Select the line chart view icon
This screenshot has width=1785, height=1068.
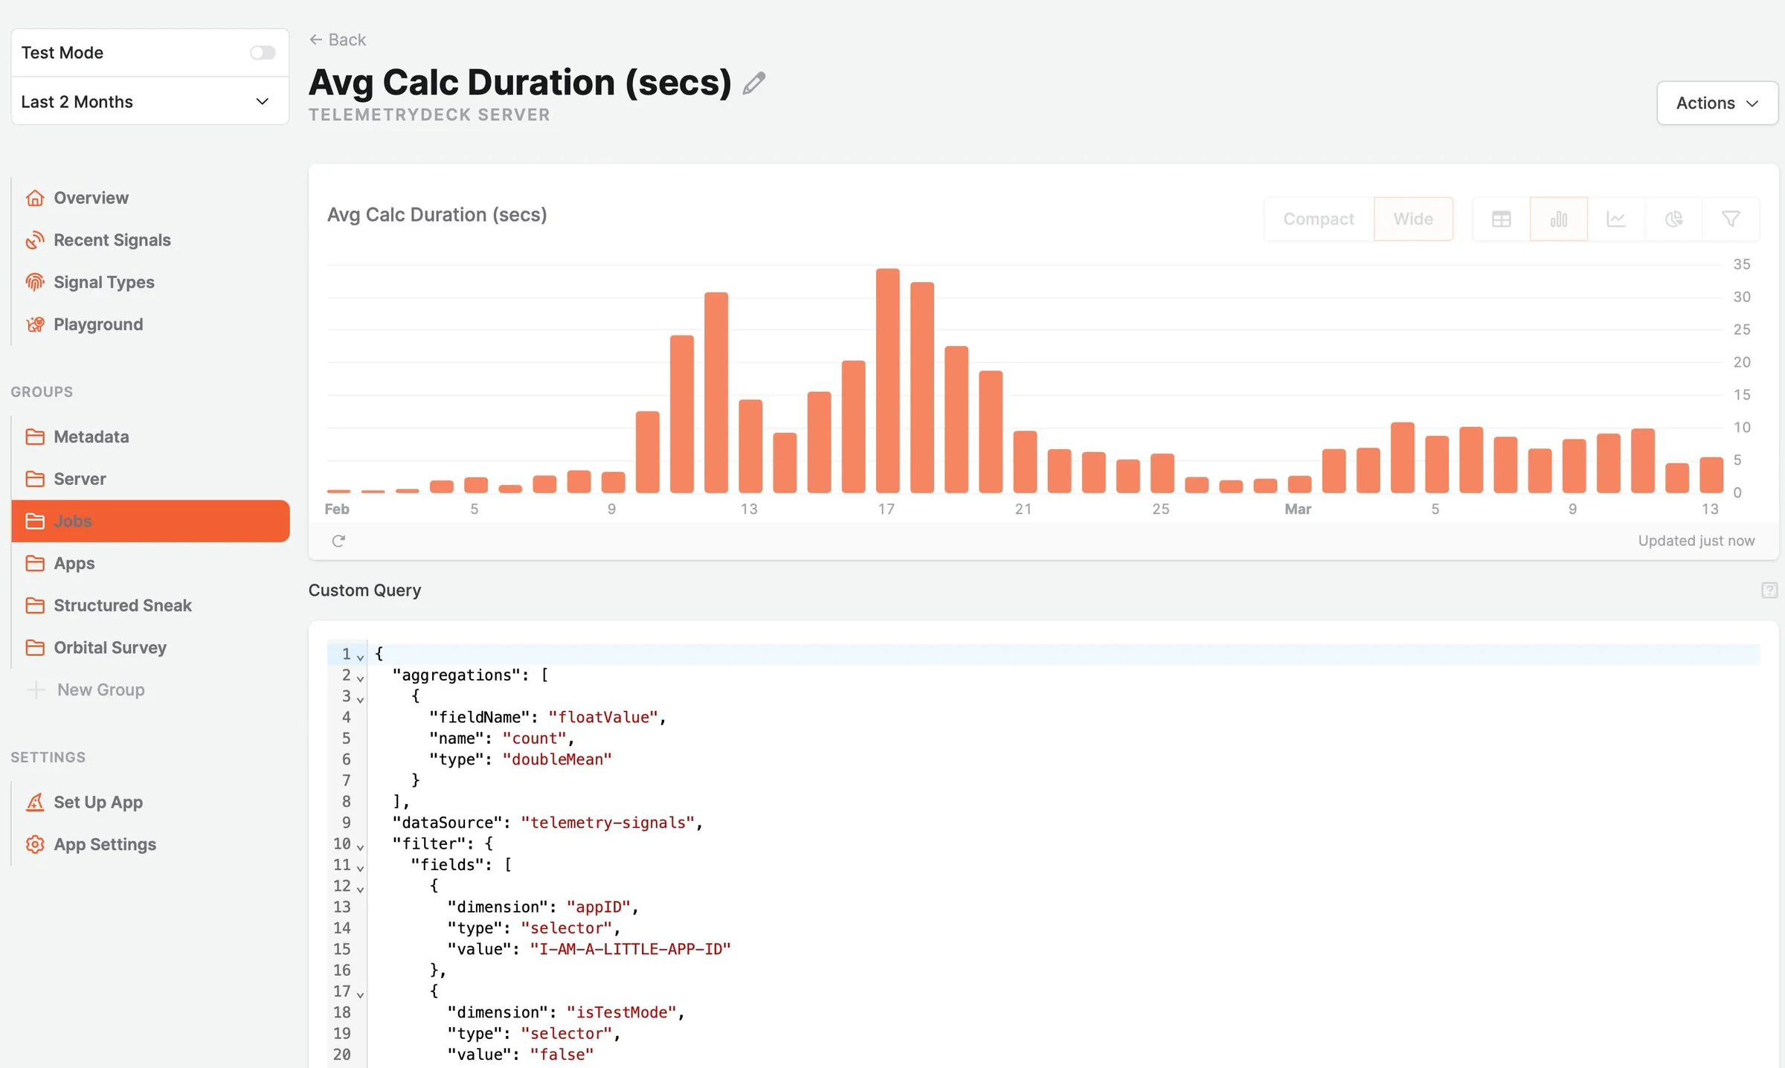click(x=1615, y=219)
